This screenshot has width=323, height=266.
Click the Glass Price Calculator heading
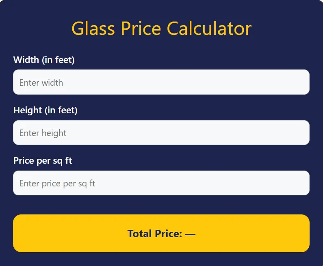click(x=161, y=28)
